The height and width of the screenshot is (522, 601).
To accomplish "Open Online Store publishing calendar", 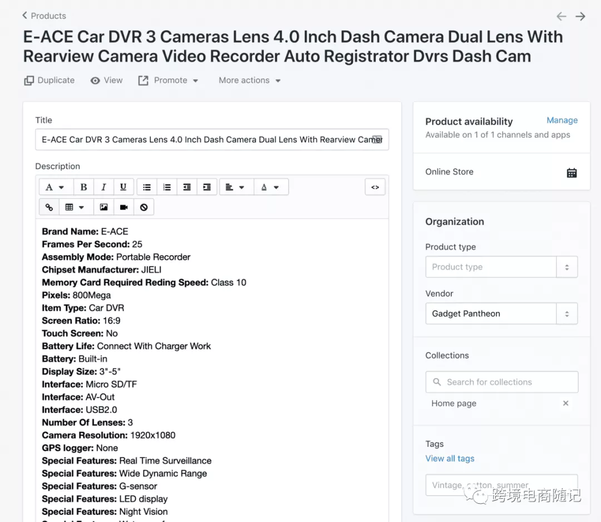I will 572,173.
